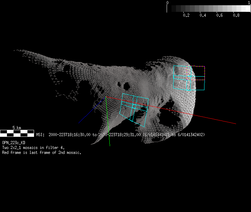Click the 0.4 tick label on colorbar

[203, 15]
